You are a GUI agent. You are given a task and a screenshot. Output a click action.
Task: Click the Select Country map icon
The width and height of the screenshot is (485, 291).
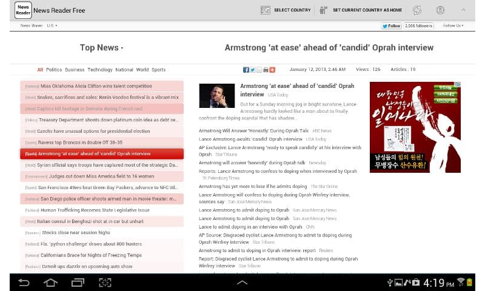tap(265, 10)
